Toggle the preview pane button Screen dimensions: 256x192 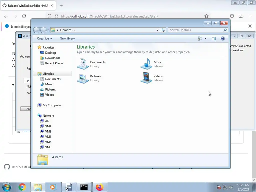(214, 38)
